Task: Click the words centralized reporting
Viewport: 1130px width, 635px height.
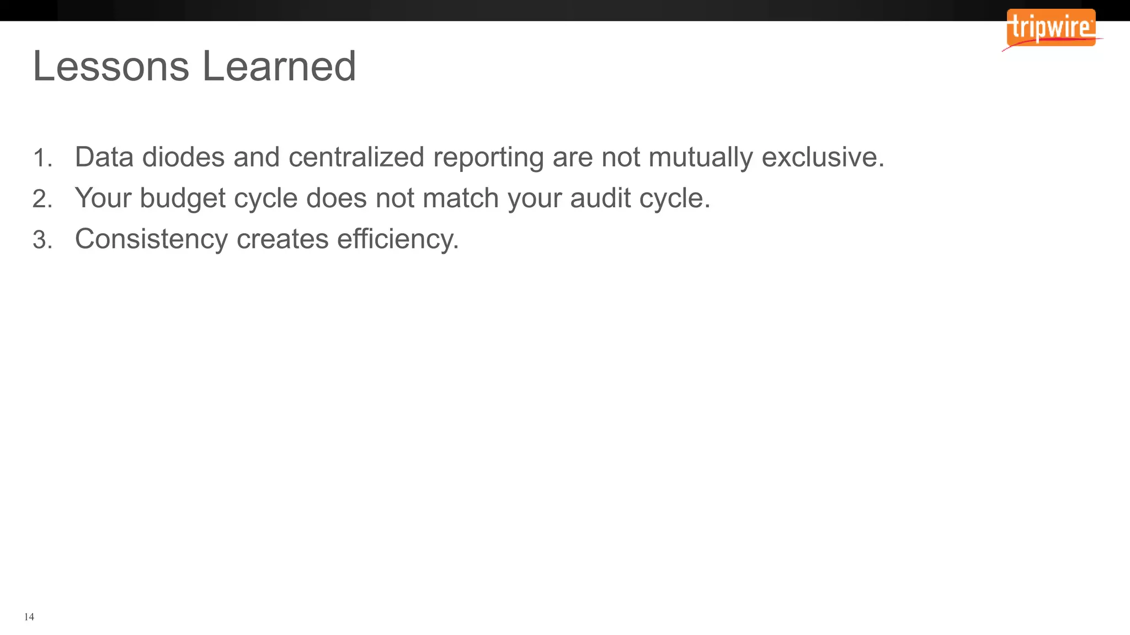Action: (x=416, y=157)
